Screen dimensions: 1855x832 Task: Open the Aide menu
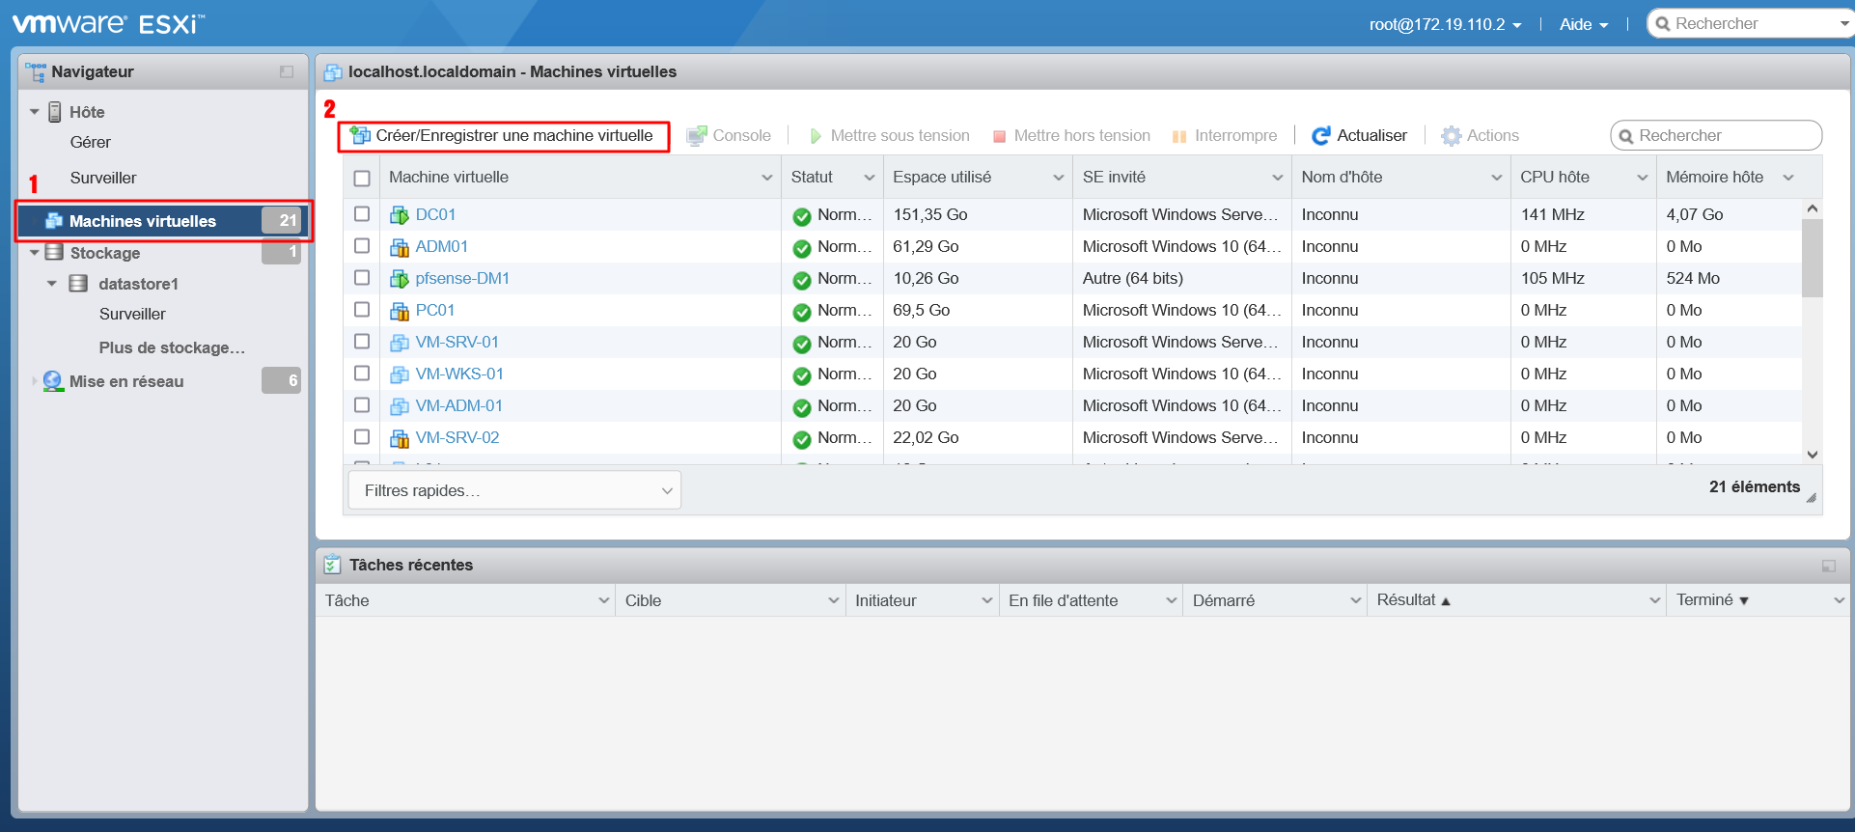1583,24
